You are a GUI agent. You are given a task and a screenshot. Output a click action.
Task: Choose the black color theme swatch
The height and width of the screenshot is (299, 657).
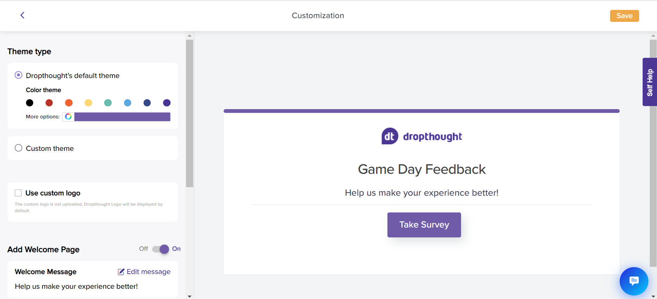coord(30,103)
